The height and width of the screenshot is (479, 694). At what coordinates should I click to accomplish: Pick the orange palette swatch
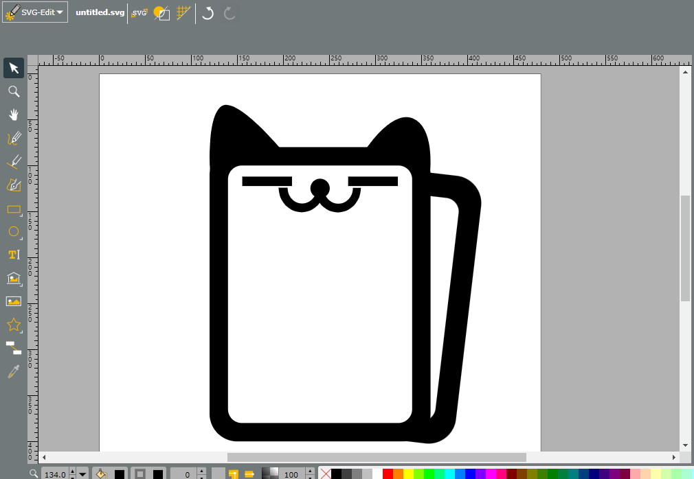point(399,474)
